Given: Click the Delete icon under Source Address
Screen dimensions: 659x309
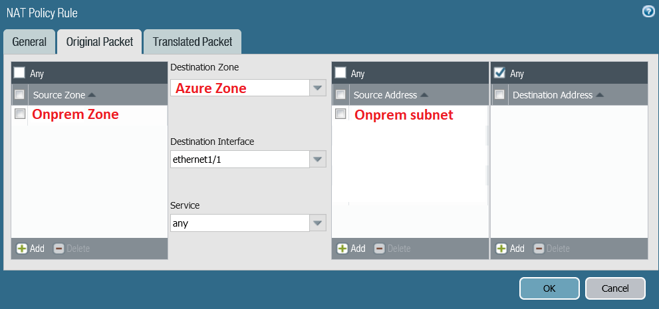Looking at the screenshot, I should click(379, 249).
